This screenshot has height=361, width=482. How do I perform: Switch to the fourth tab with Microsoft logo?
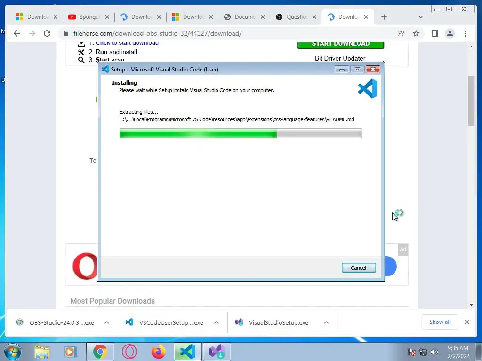coord(188,17)
